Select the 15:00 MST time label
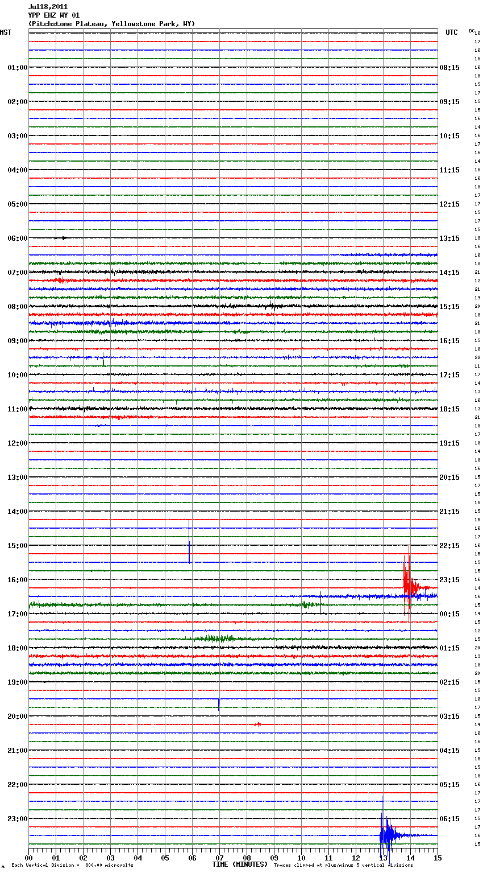This screenshot has height=873, width=483. 17,546
